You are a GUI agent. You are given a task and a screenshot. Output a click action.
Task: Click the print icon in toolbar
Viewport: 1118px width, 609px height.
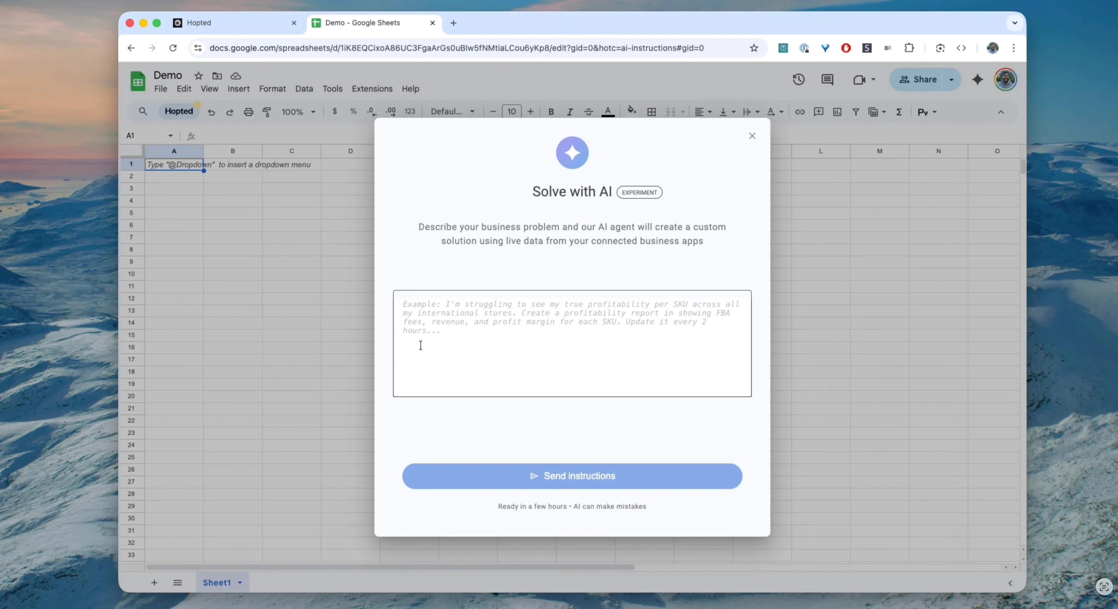click(248, 112)
